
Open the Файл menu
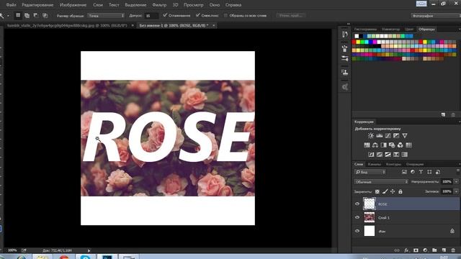tap(12, 5)
